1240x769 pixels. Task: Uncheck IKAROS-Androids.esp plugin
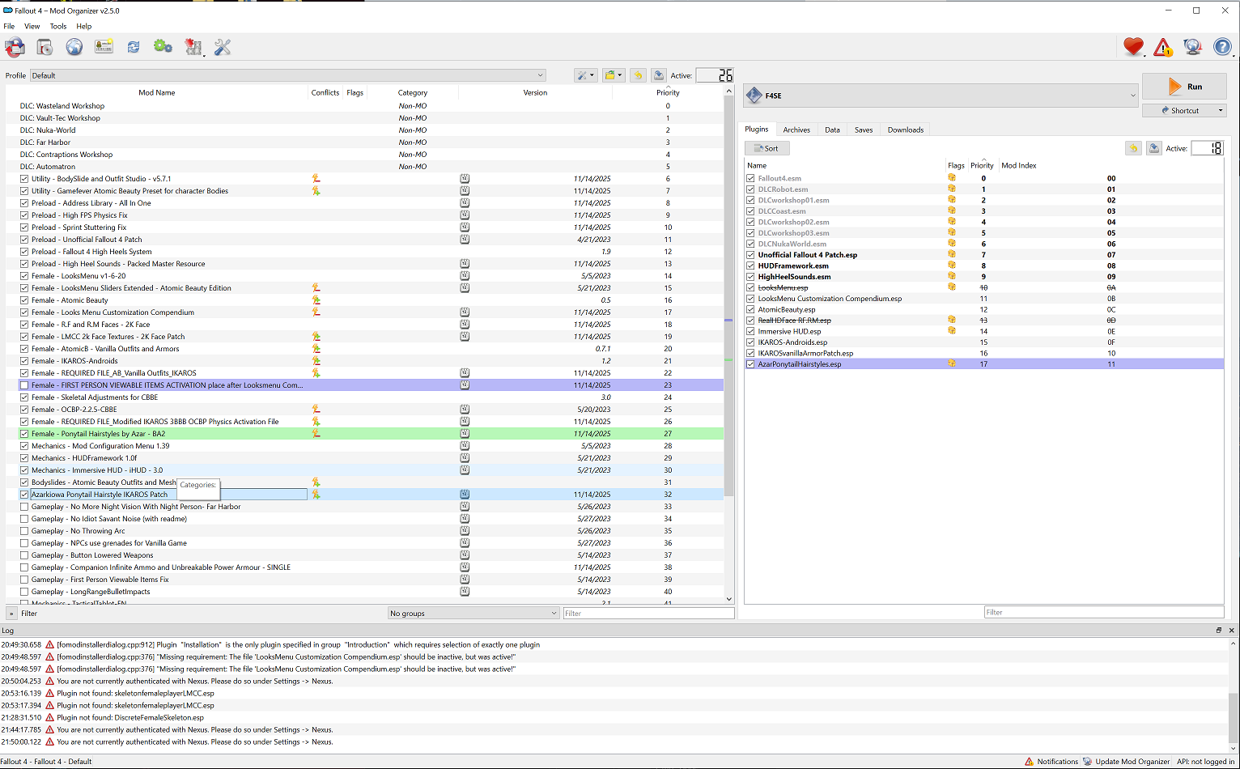pos(750,342)
